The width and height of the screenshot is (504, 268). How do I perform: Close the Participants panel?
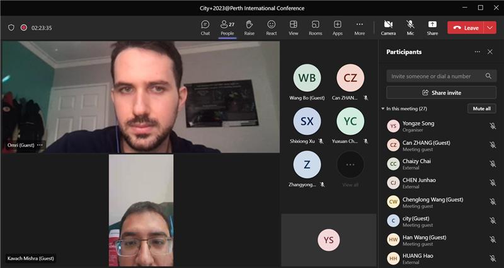coord(490,52)
